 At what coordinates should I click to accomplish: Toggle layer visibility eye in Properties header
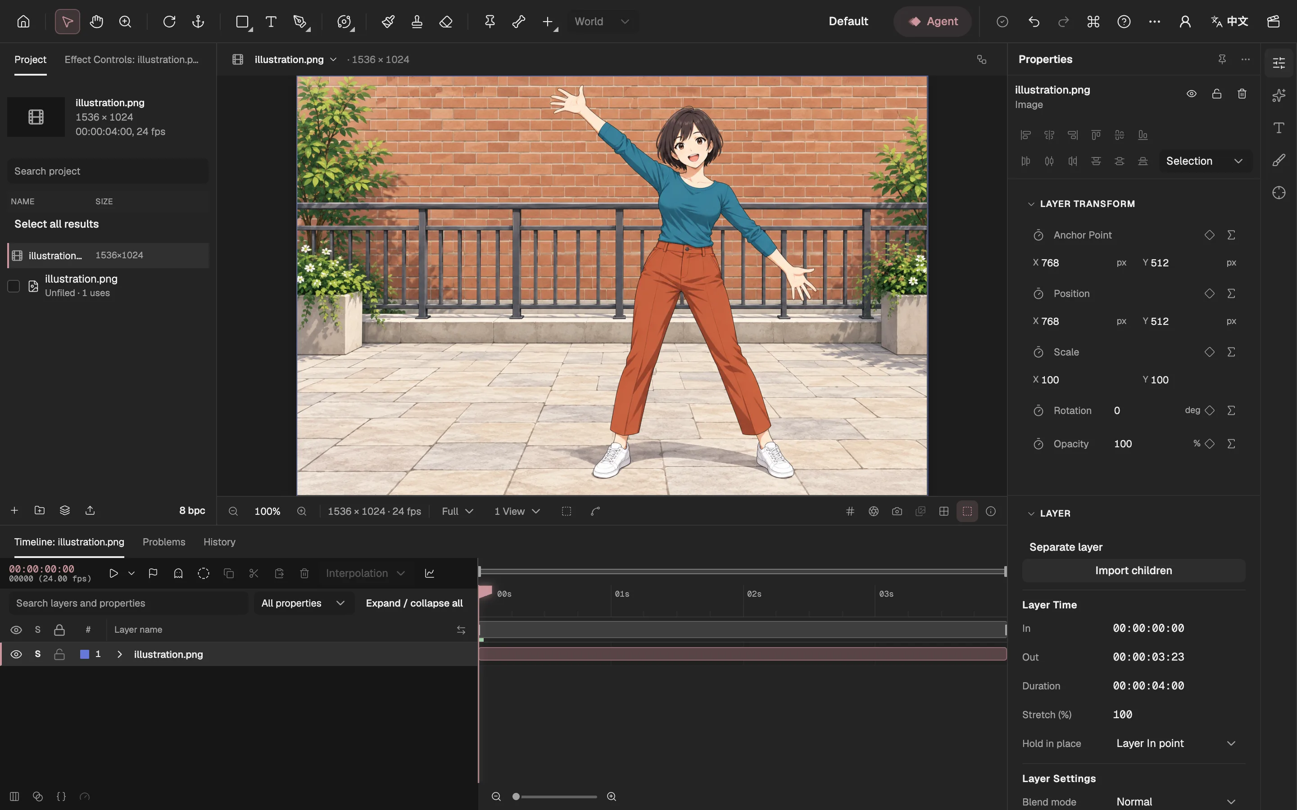coord(1192,94)
